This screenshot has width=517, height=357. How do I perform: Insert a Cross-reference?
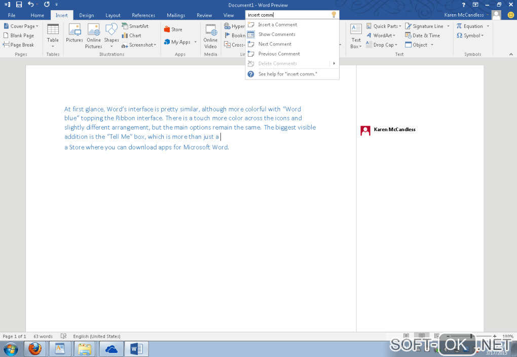[235, 45]
